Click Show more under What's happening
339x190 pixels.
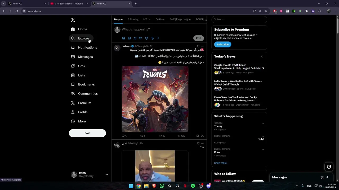point(220,163)
